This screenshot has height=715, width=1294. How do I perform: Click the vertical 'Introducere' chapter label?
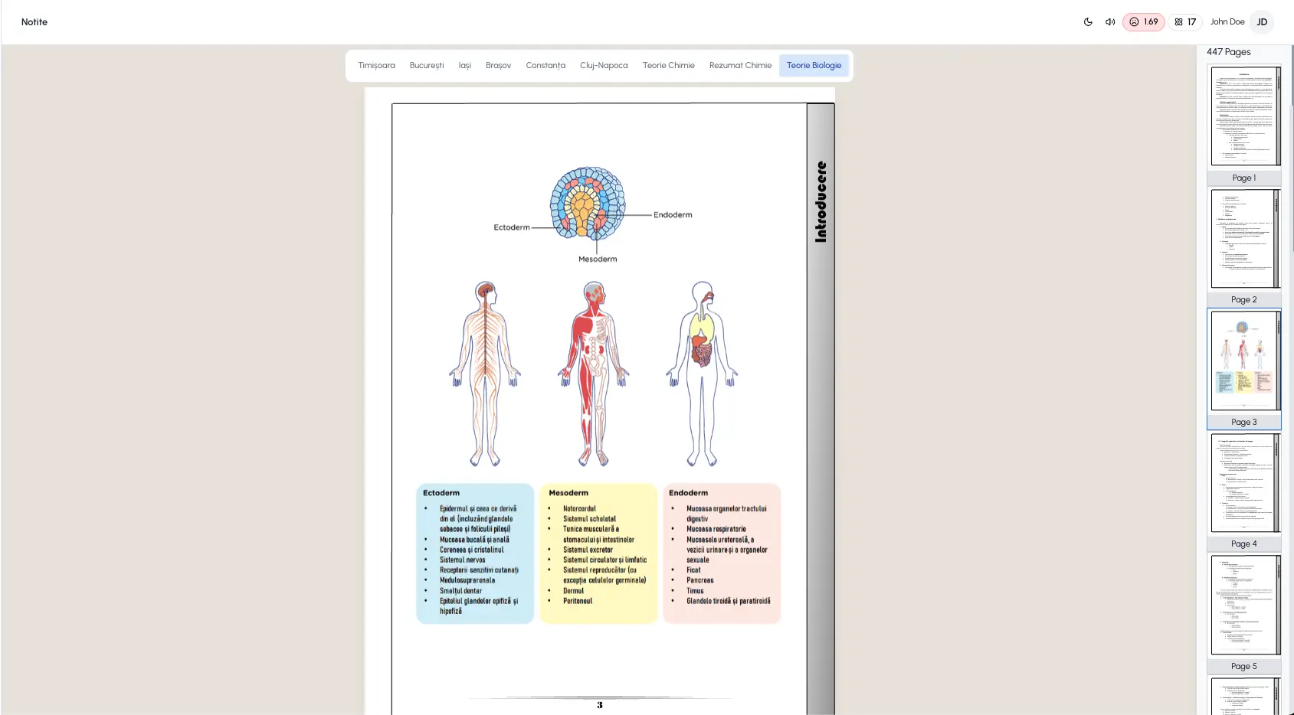pos(821,202)
